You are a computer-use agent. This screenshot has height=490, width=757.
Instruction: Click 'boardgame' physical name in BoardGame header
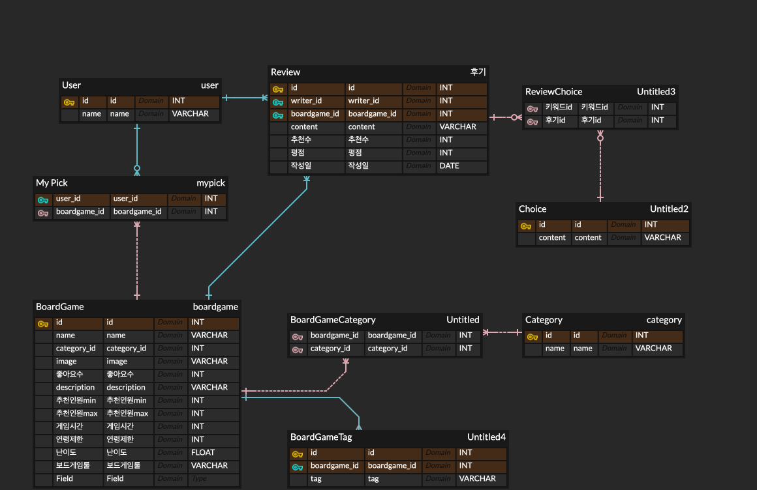pos(215,307)
